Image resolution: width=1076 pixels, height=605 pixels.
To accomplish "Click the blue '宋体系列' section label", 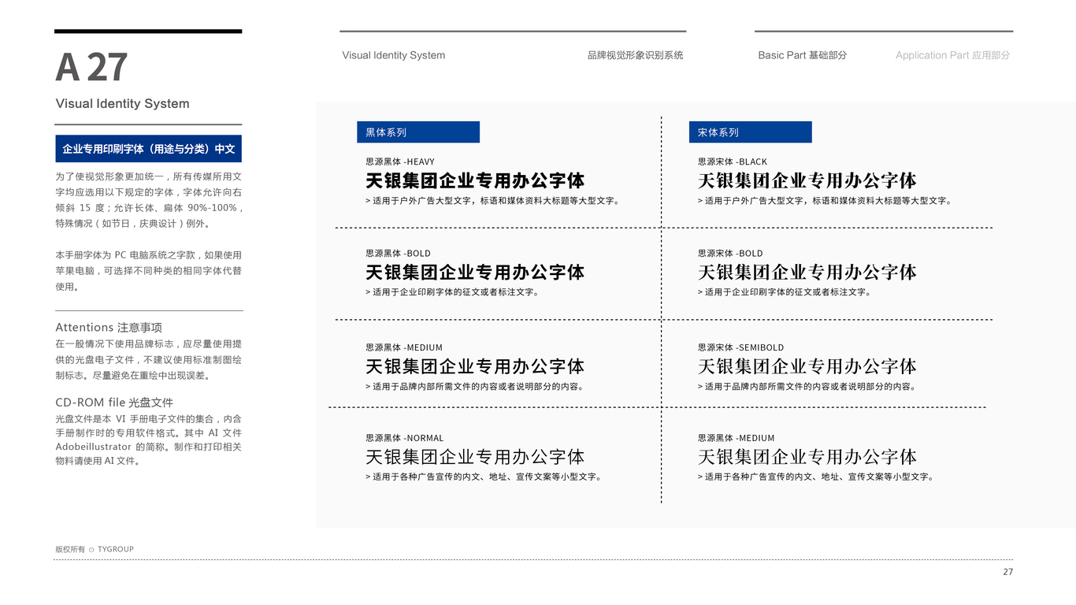I will tap(751, 132).
